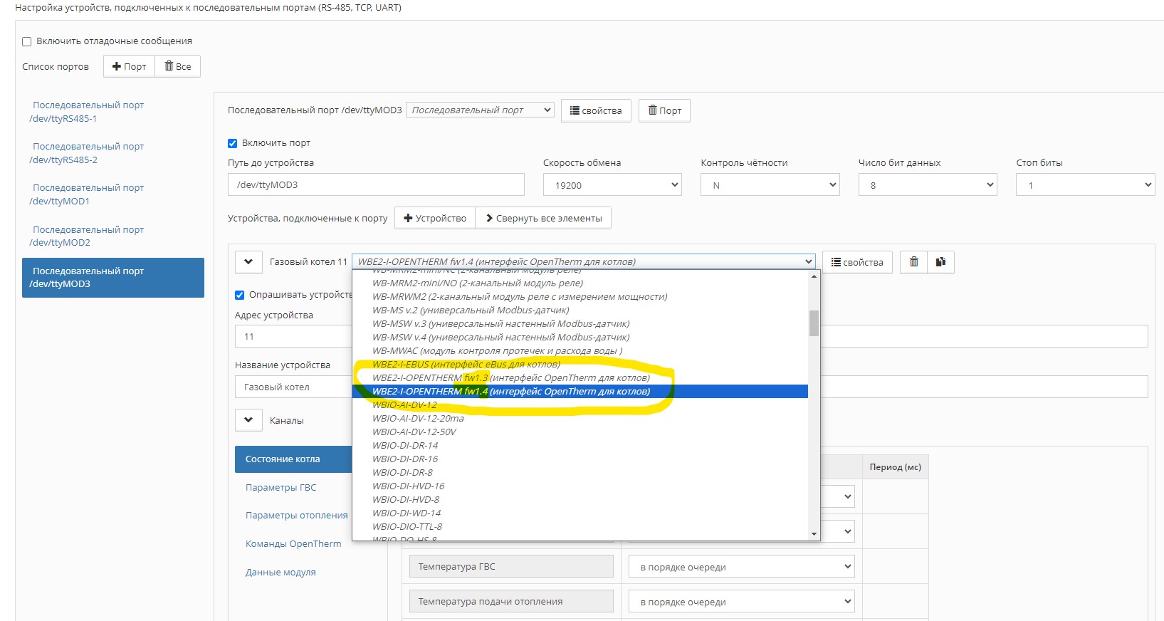Select WBE2-I-EBUS option in the list

pyautogui.click(x=580, y=365)
